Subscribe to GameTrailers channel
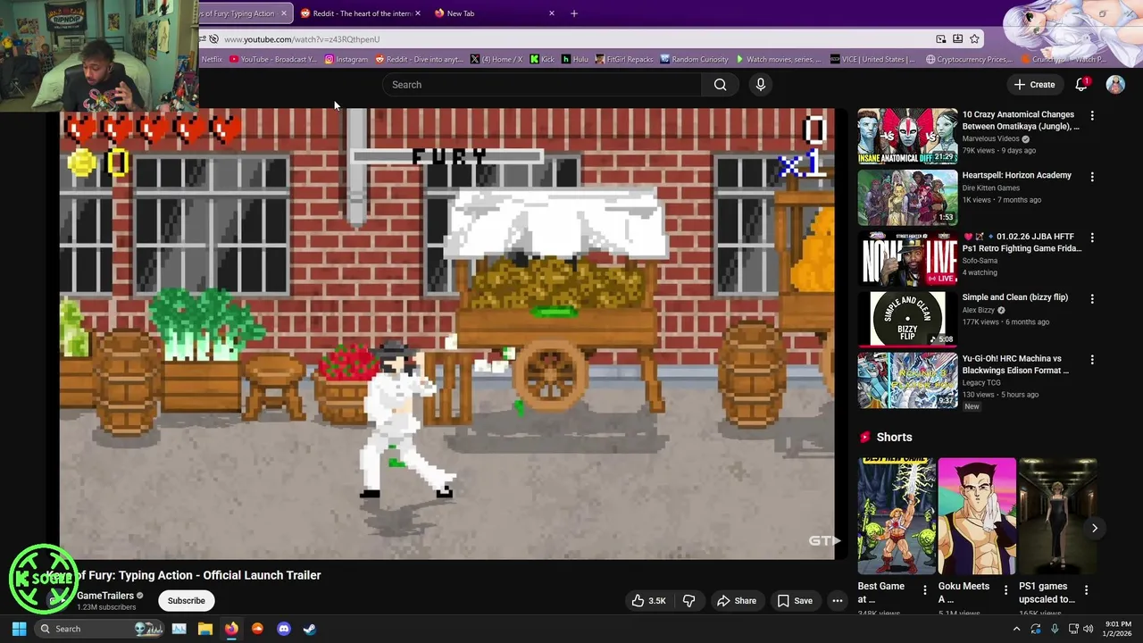This screenshot has height=643, width=1143. point(187,601)
